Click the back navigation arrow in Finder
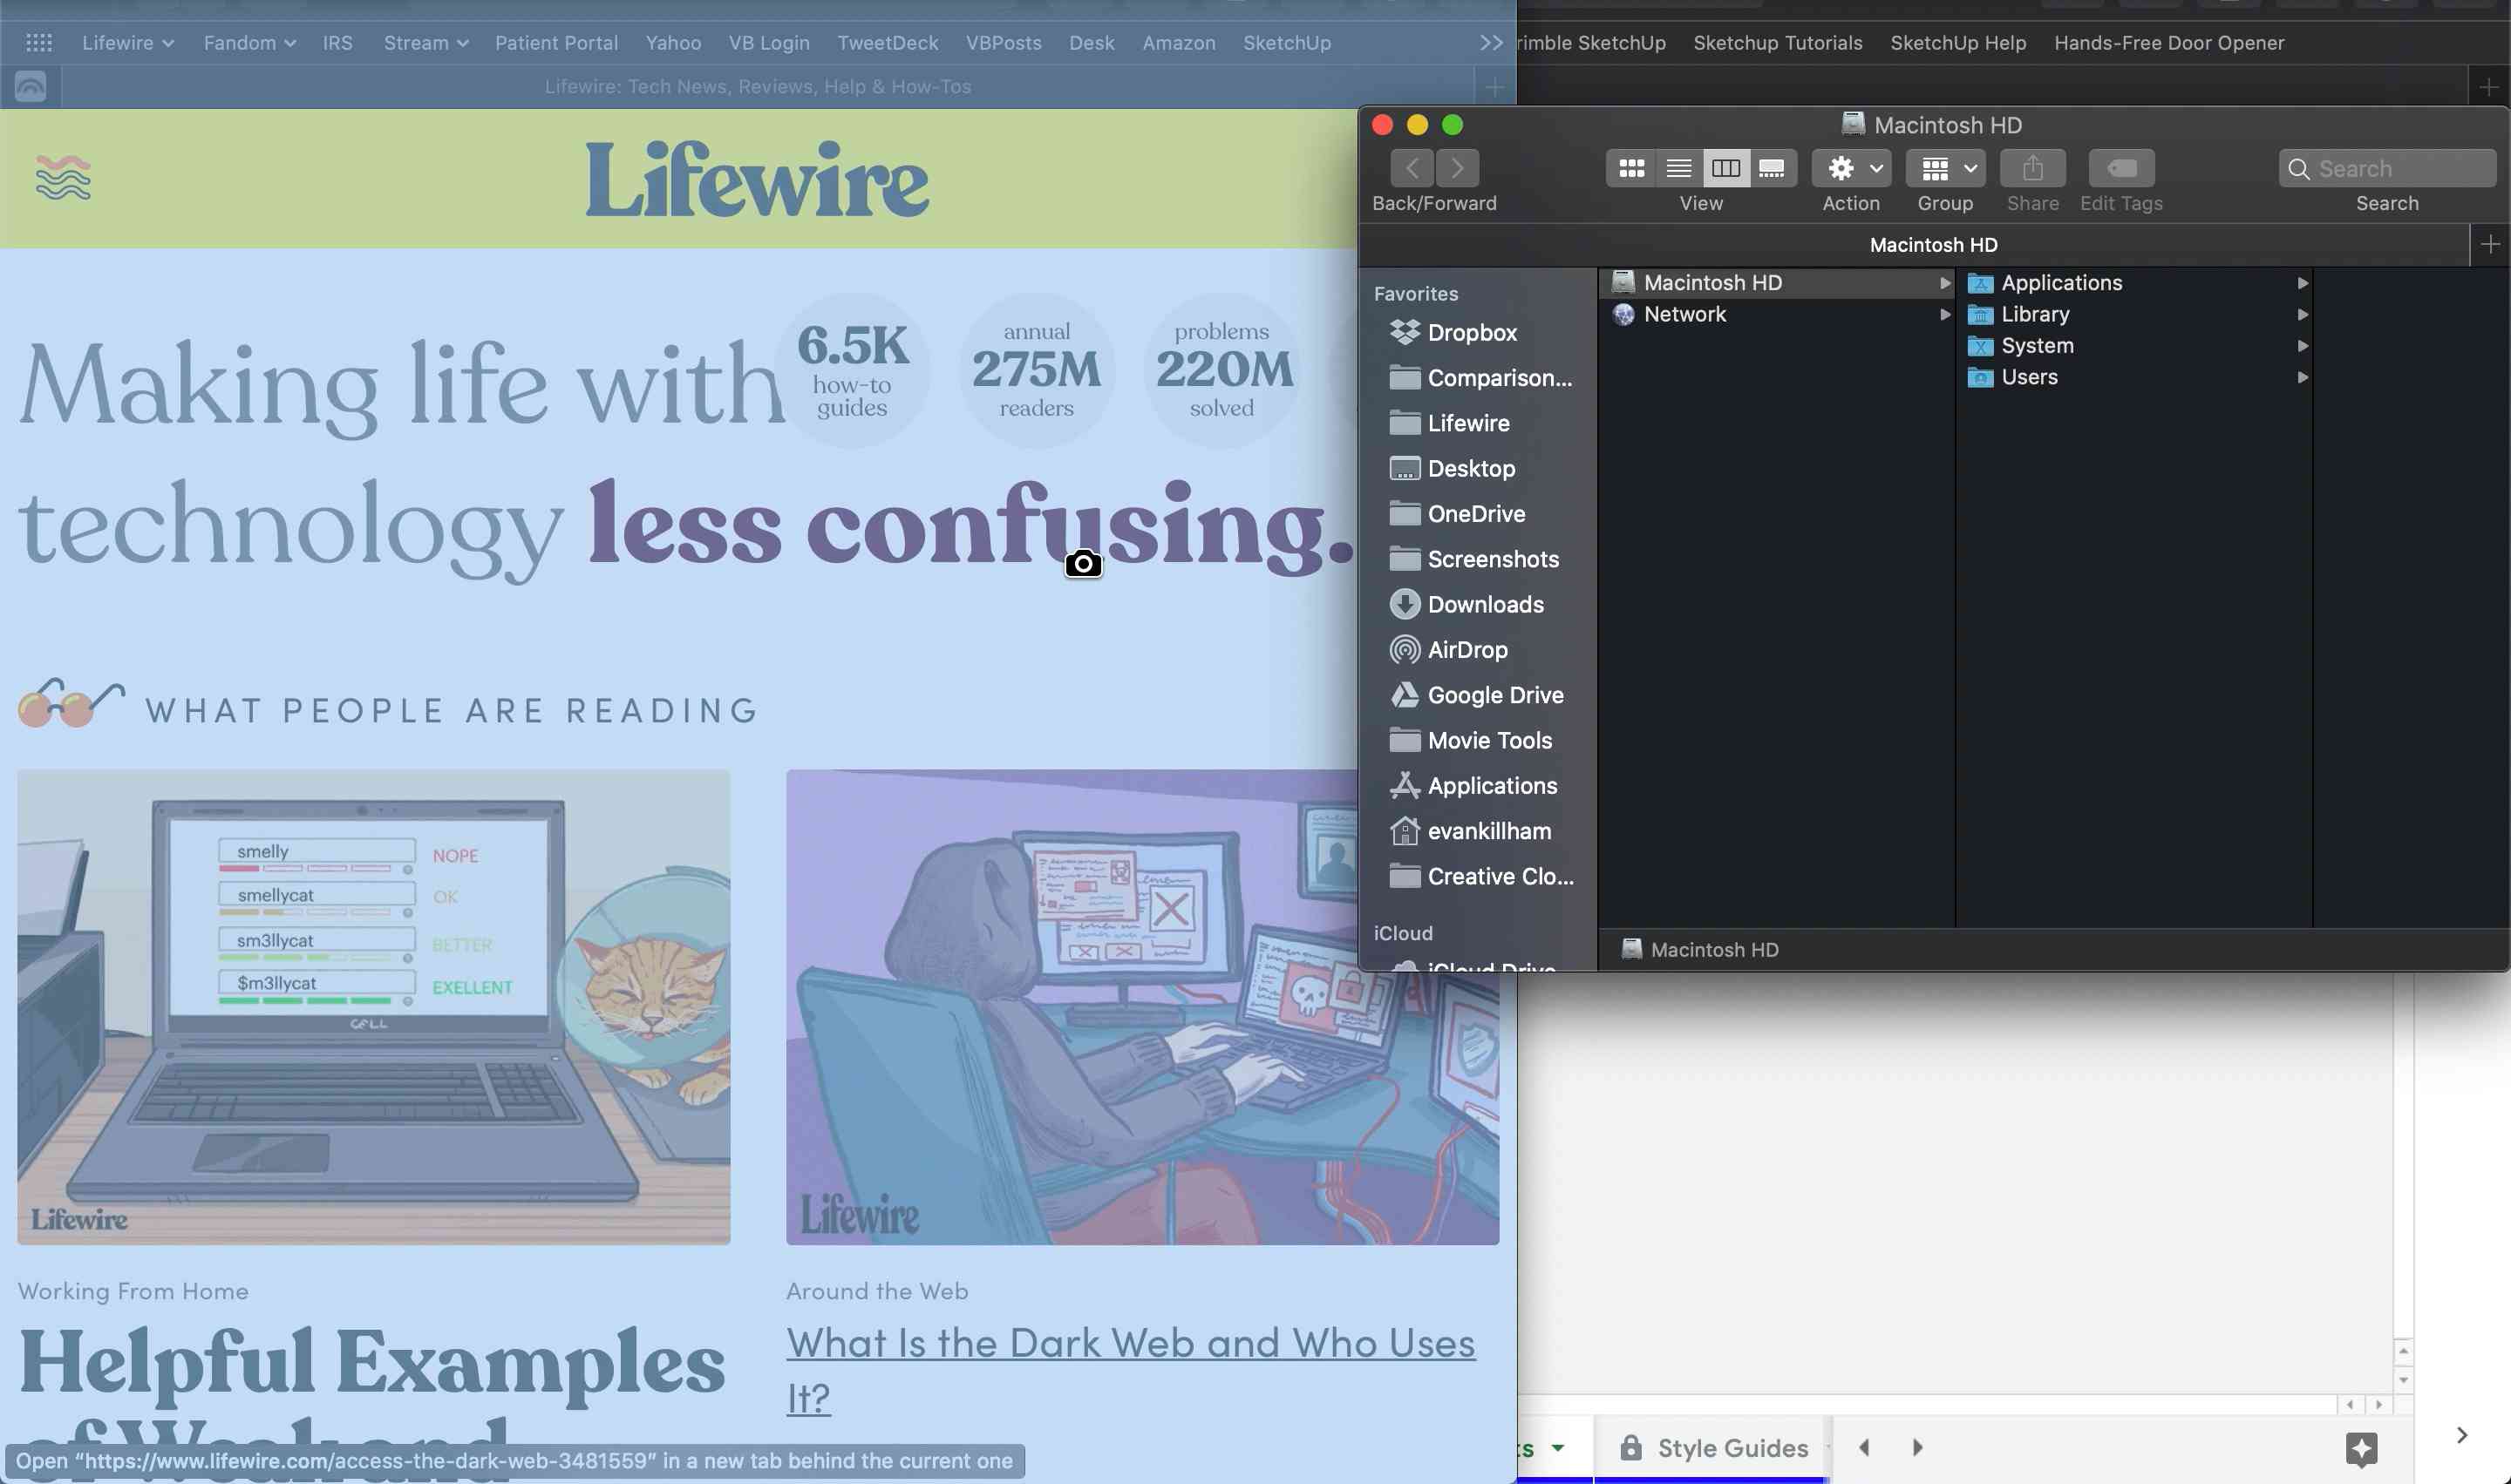The width and height of the screenshot is (2511, 1484). (x=1410, y=166)
